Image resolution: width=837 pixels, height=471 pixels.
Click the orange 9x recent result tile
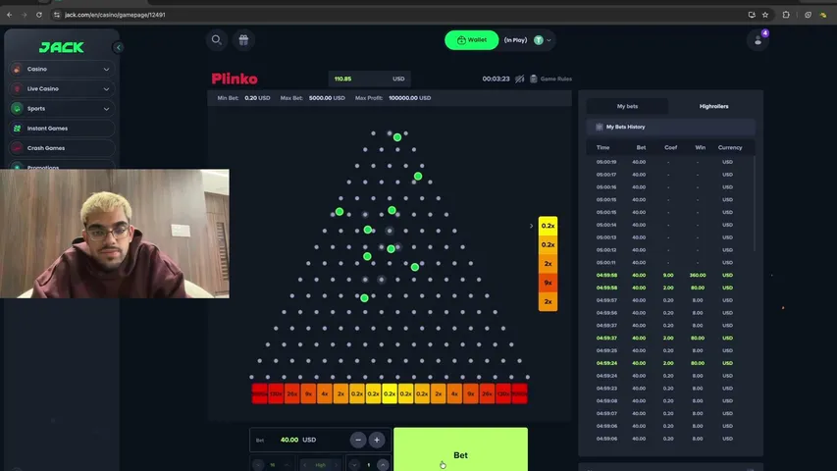pos(548,283)
